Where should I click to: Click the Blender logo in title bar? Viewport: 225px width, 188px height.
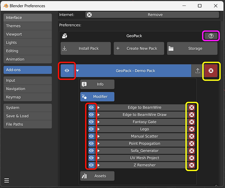[6, 6]
